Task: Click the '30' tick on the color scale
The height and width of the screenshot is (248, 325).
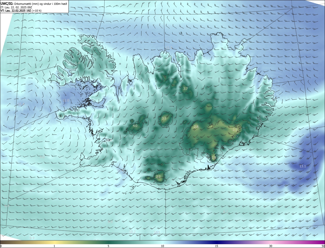Action: tap(271, 246)
